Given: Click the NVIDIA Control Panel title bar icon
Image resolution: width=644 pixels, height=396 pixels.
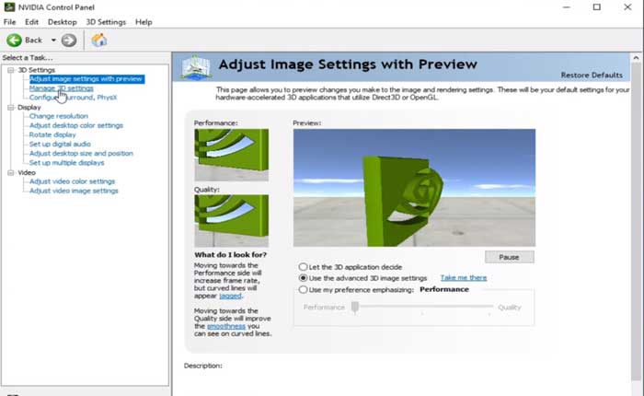Looking at the screenshot, I should [x=9, y=7].
